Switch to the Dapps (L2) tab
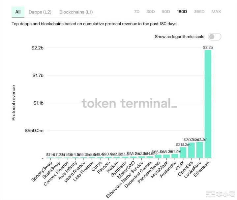237x200 pixels. pos(40,12)
